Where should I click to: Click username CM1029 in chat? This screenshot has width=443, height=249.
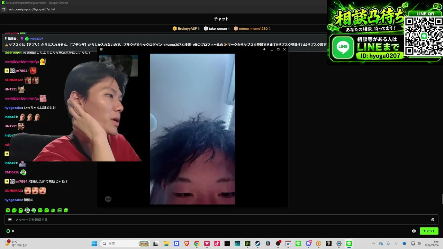[x=11, y=172]
